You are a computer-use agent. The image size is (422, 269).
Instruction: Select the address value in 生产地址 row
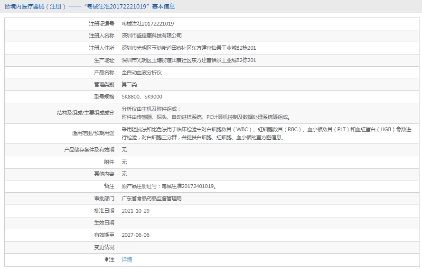click(188, 61)
